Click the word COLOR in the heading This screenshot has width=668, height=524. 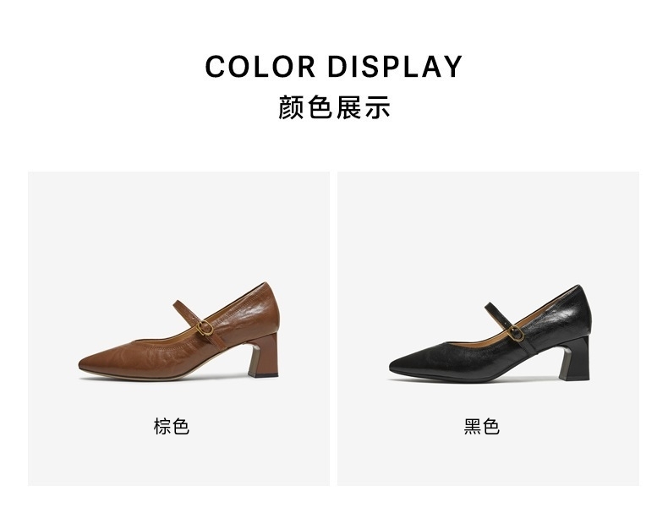tap(260, 67)
